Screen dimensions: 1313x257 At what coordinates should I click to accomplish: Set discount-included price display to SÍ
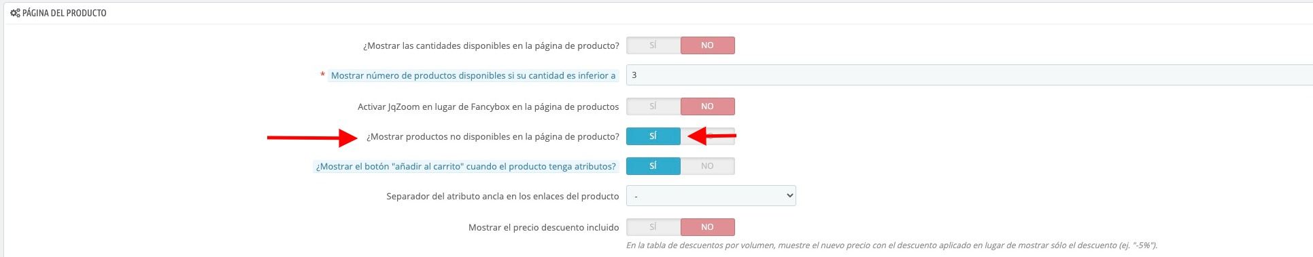[653, 227]
